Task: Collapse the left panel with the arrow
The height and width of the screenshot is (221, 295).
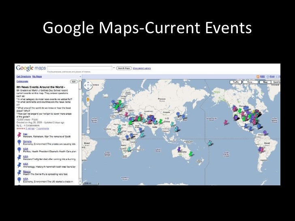Action: 80,76
